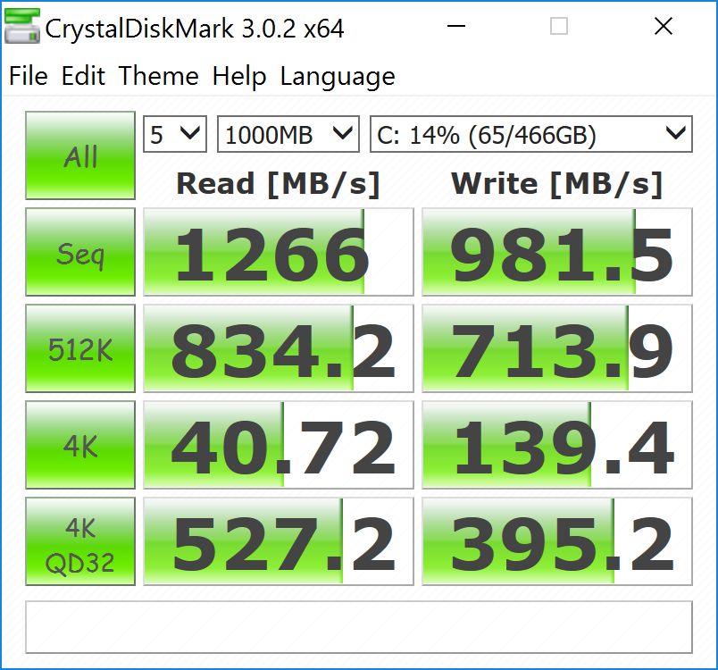Open the Edit menu
The image size is (718, 670).
[83, 76]
